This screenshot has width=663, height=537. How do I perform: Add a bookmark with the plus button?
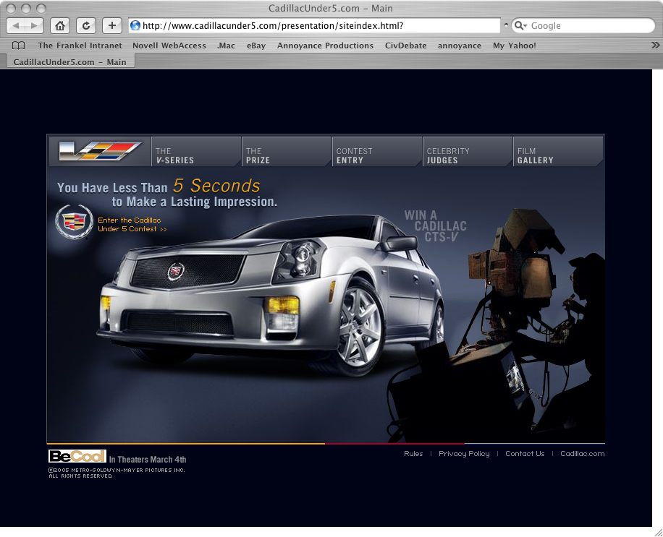click(112, 26)
